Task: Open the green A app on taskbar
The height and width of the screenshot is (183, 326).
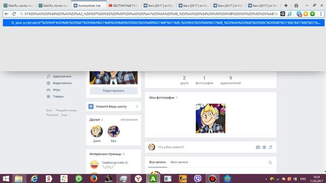Action: 153,178
